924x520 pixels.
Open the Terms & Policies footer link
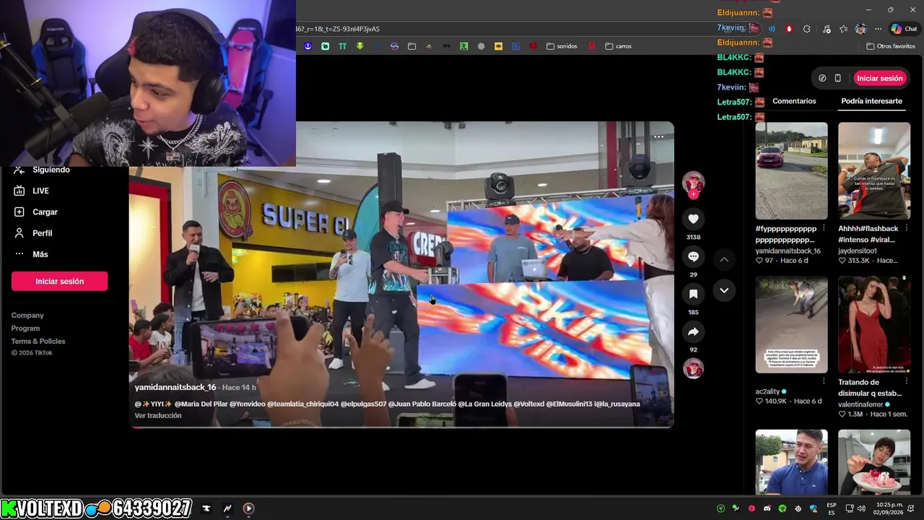38,342
